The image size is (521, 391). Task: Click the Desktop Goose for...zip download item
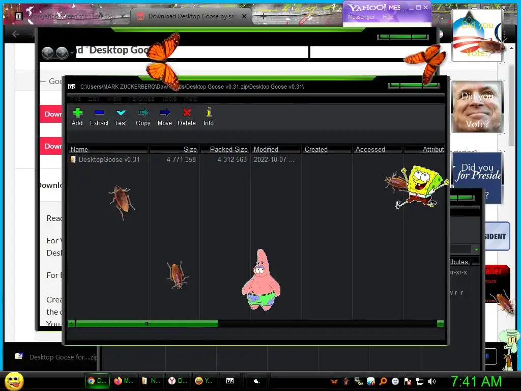pyautogui.click(x=56, y=357)
